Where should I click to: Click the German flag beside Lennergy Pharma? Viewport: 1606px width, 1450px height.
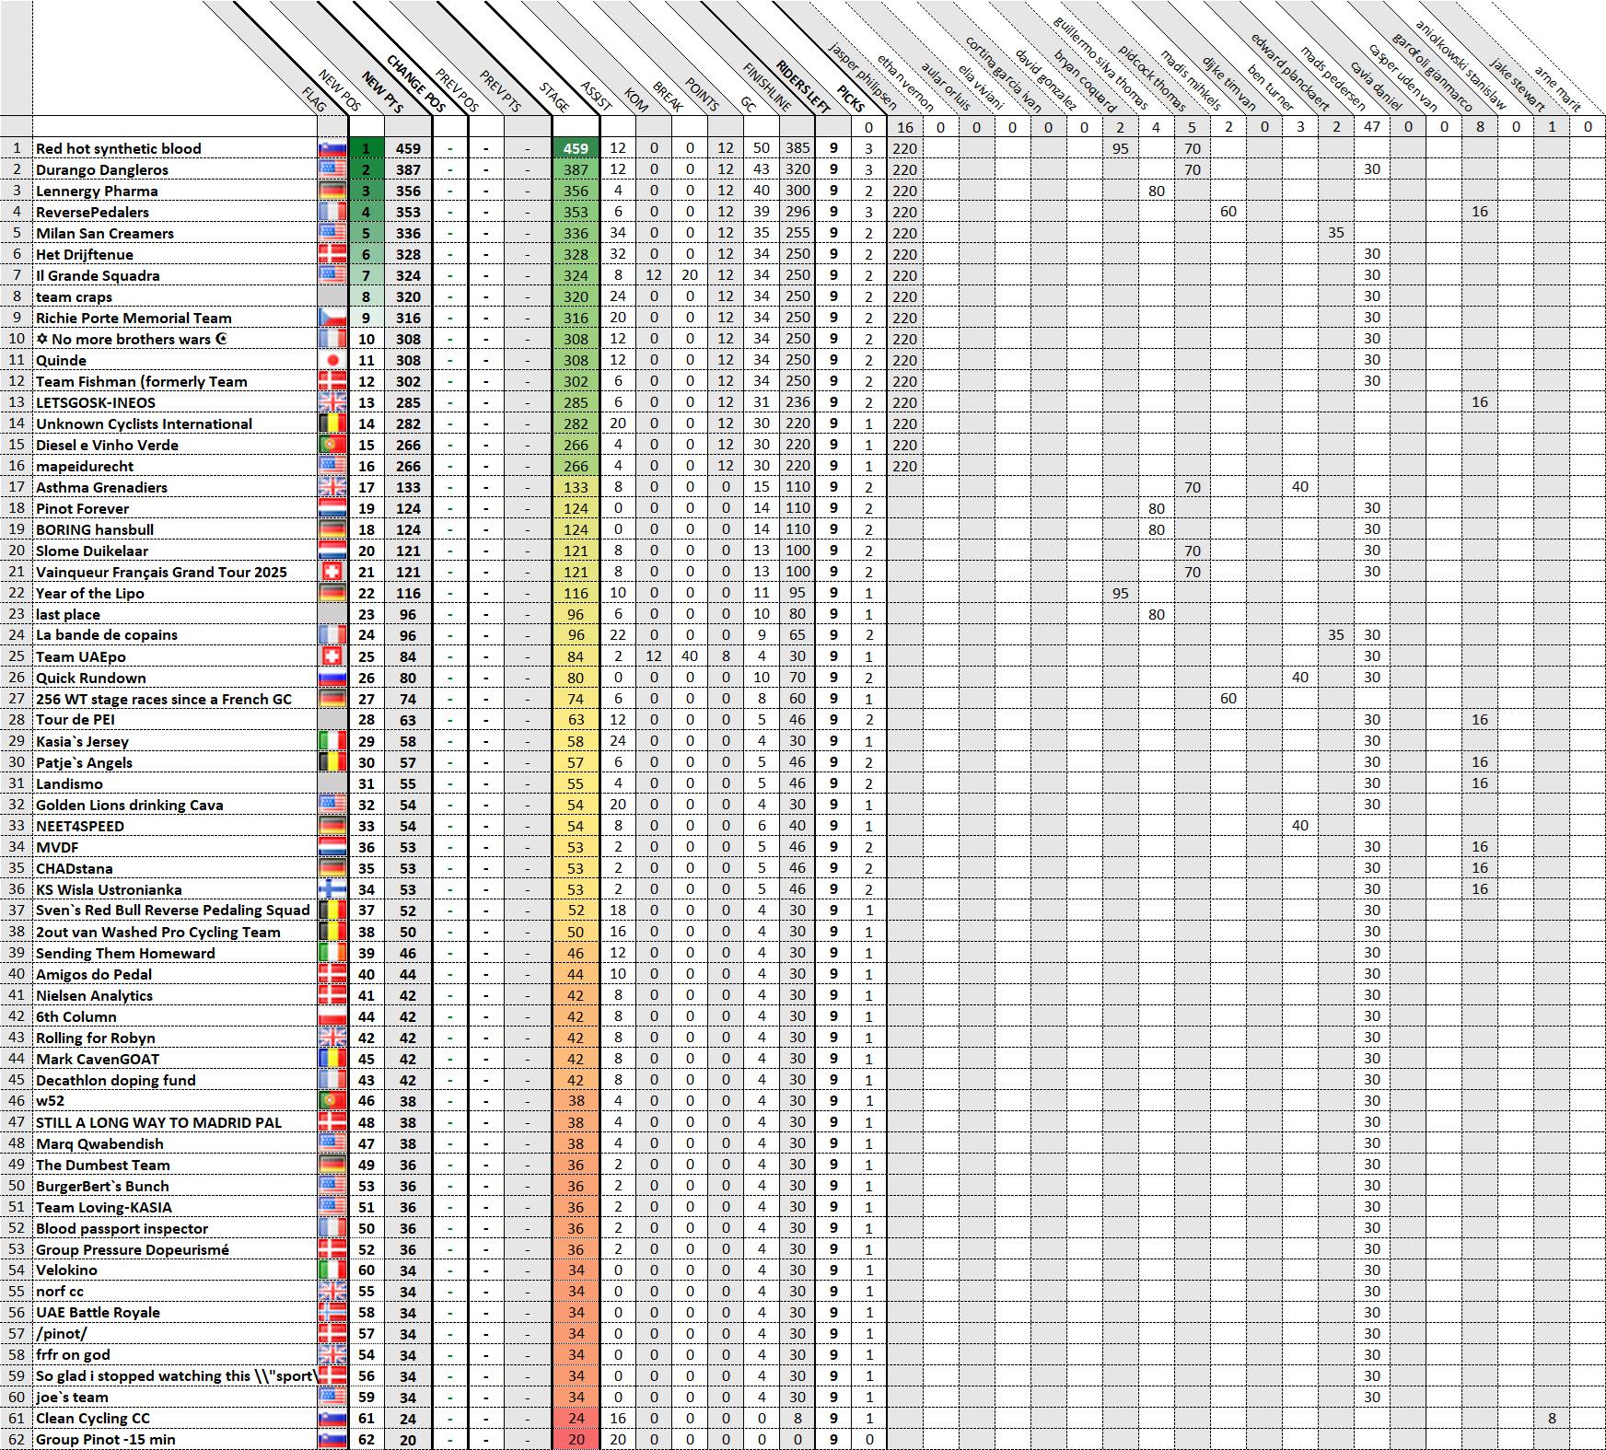coord(332,191)
